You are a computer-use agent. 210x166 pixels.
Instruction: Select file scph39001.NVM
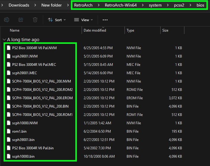pyautogui.click(x=25, y=56)
